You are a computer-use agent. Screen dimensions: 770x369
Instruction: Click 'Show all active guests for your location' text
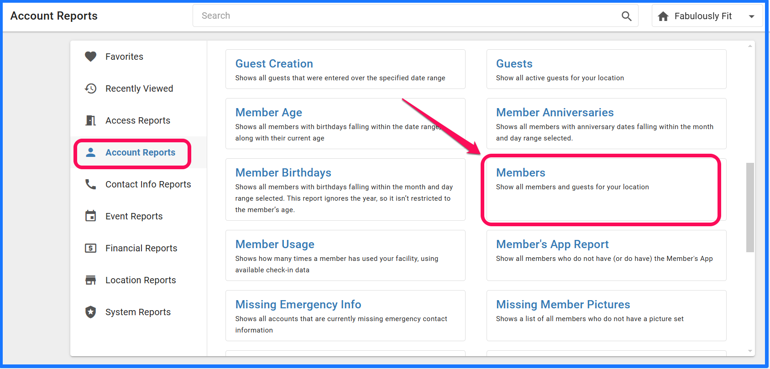tap(560, 78)
